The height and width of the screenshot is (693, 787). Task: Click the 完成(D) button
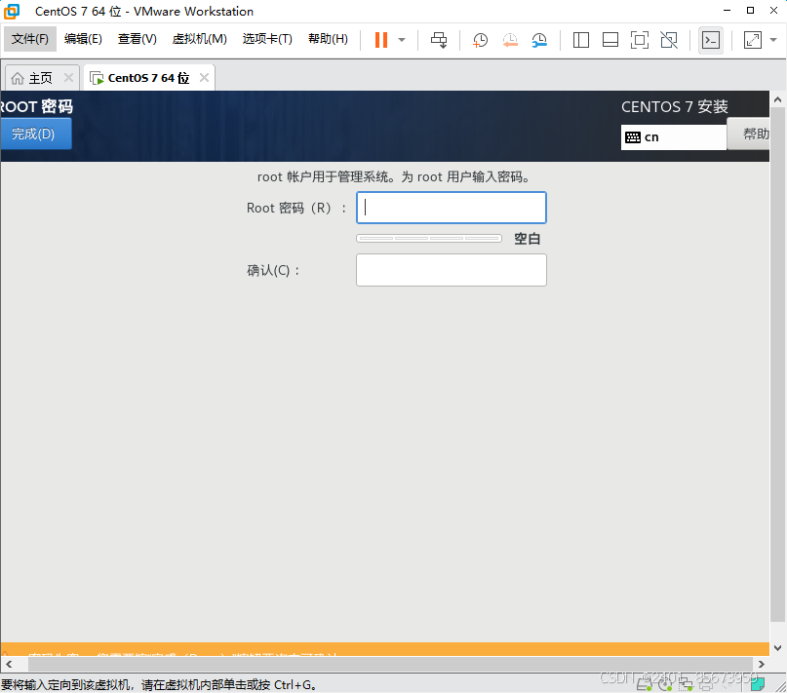(x=35, y=134)
